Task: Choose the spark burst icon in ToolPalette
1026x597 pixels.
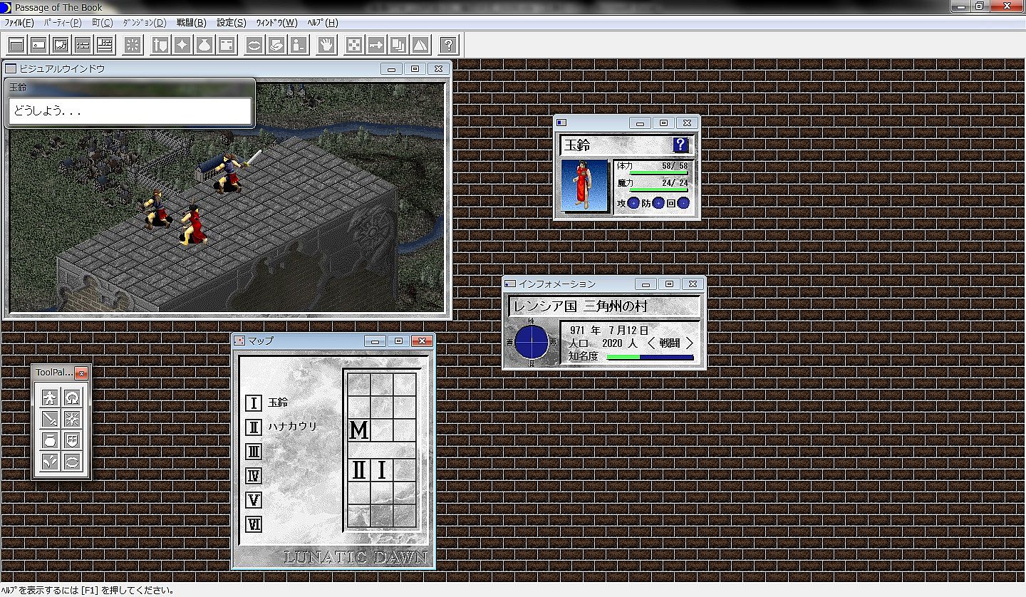Action: (x=72, y=418)
